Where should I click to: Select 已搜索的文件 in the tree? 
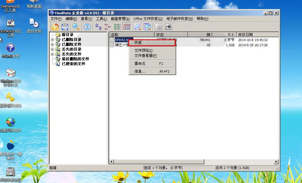(x=73, y=64)
